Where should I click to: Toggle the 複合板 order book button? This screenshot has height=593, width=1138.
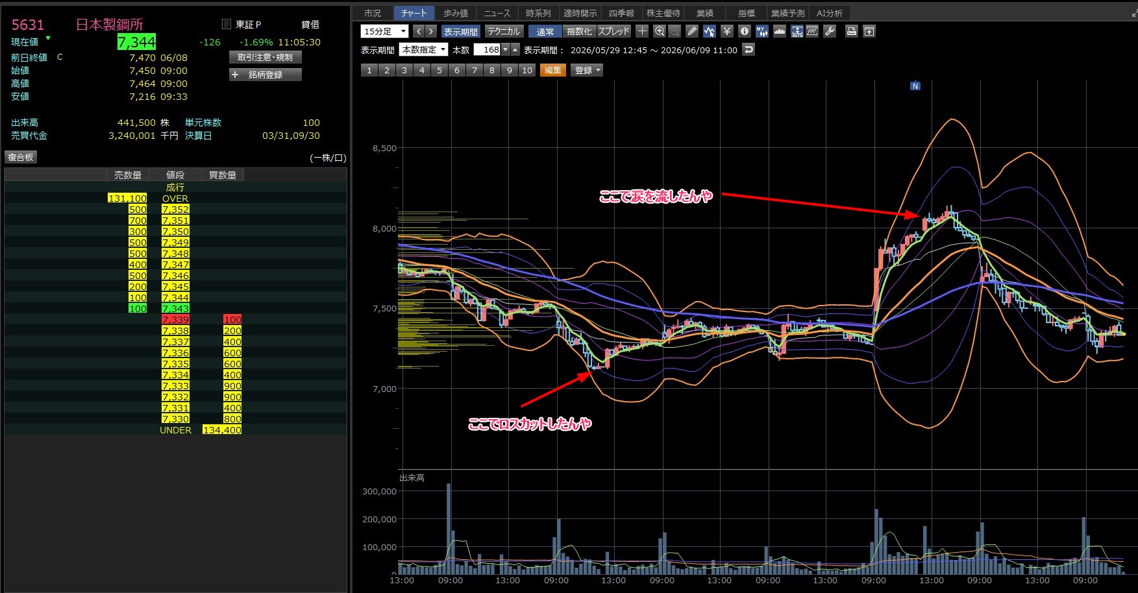[x=21, y=157]
